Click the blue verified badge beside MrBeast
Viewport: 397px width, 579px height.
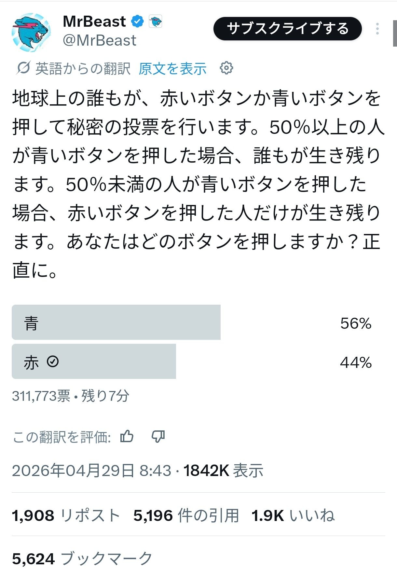137,22
